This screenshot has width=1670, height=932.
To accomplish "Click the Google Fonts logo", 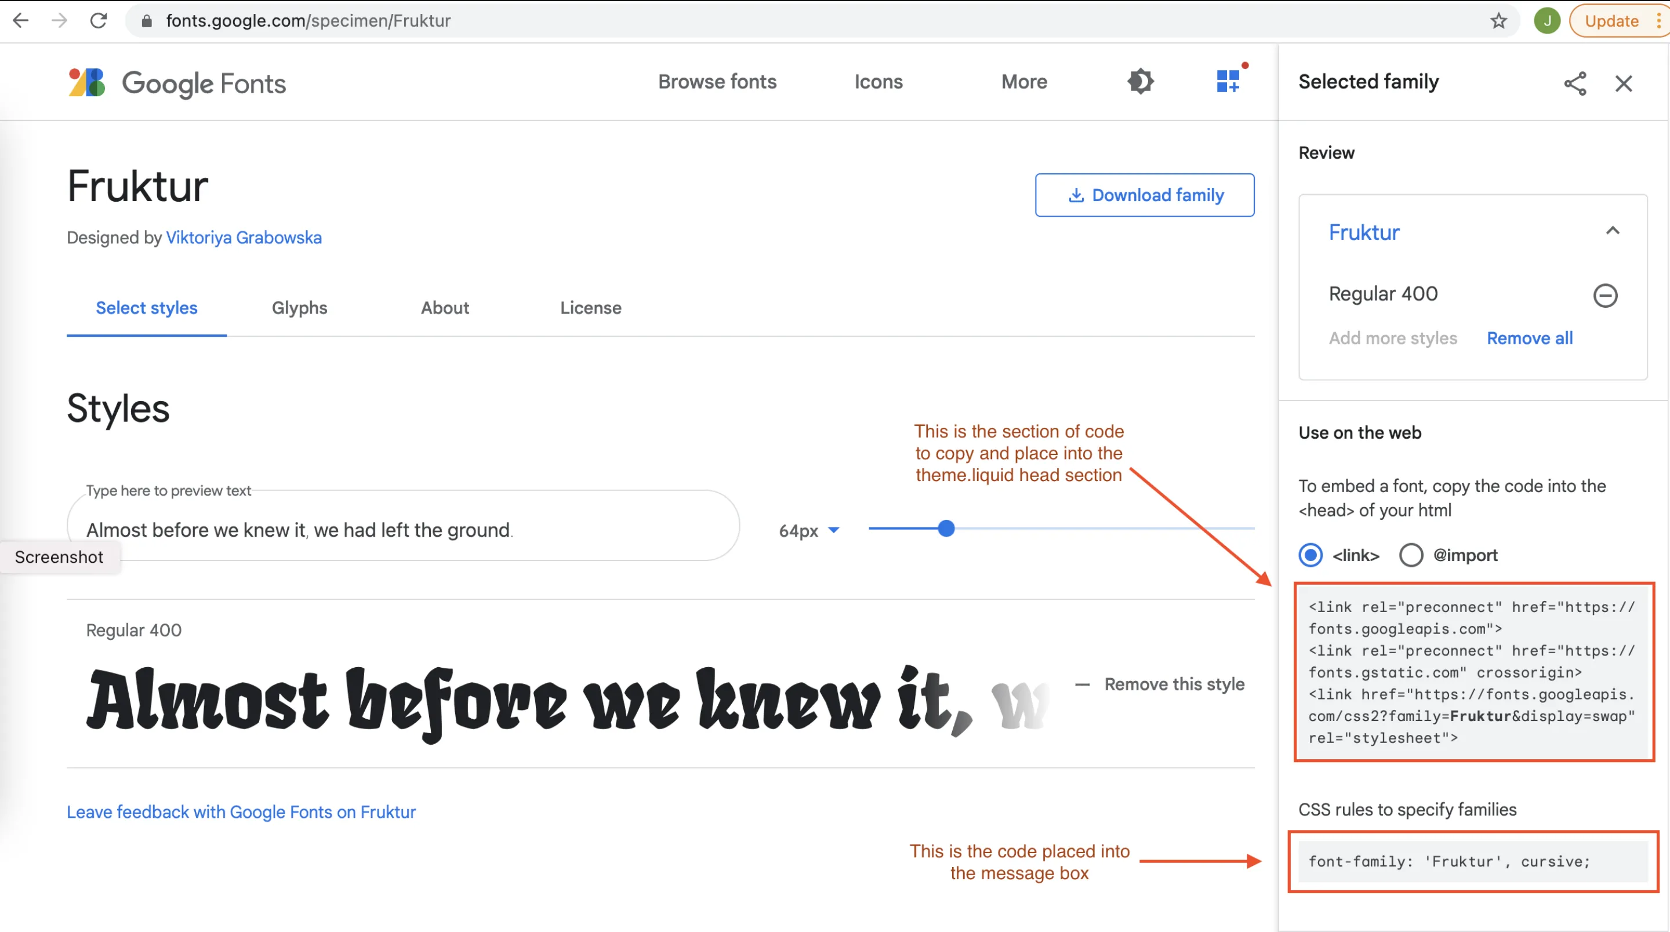I will coord(177,83).
